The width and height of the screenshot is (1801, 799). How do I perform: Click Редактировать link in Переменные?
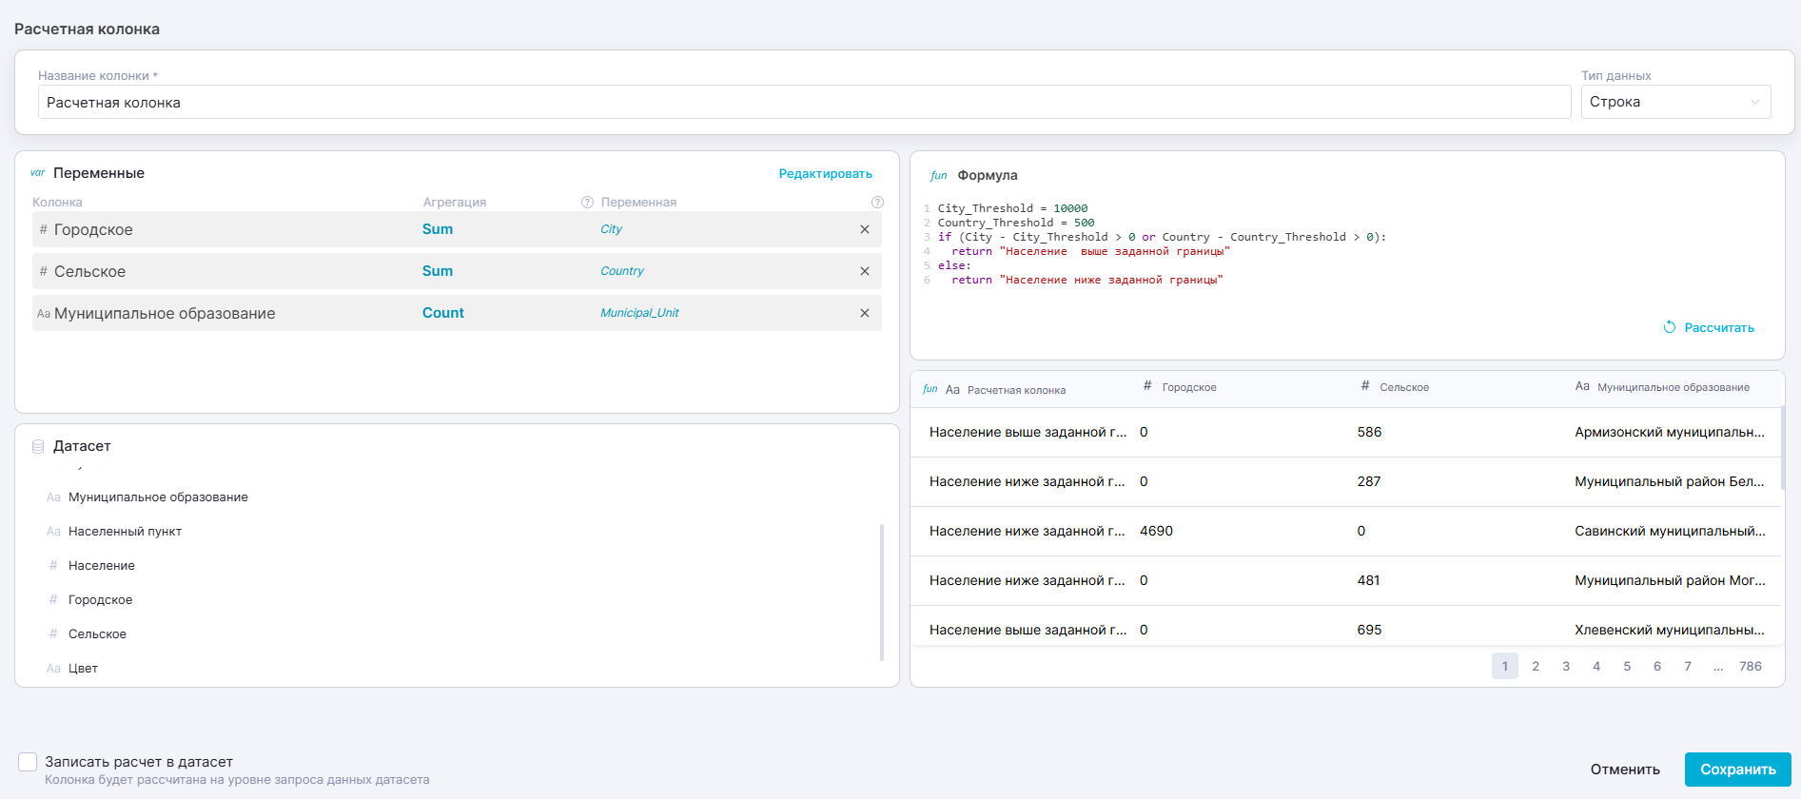pos(825,174)
